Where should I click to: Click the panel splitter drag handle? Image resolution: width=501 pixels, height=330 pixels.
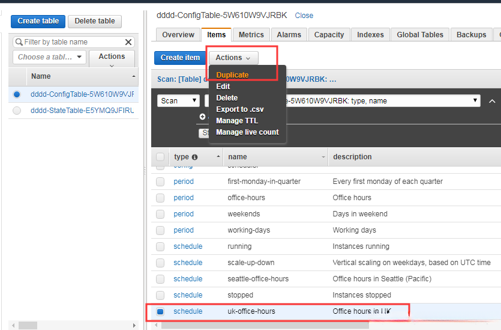pyautogui.click(x=145, y=171)
